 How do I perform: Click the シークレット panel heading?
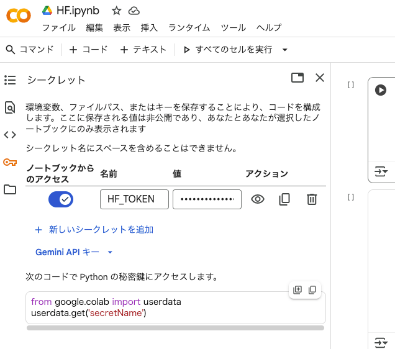tap(56, 80)
